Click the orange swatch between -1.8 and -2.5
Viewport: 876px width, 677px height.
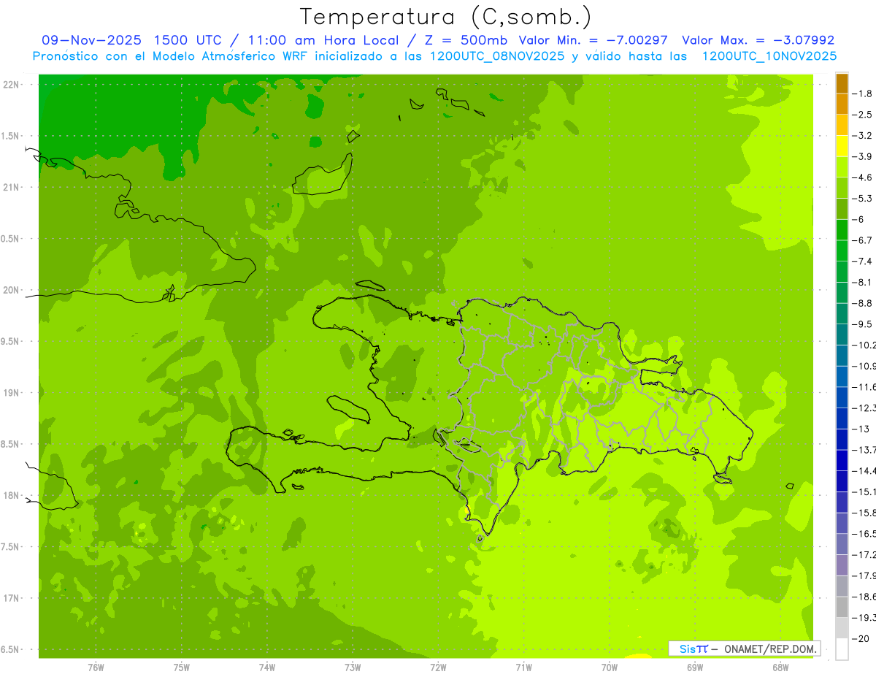(x=842, y=104)
